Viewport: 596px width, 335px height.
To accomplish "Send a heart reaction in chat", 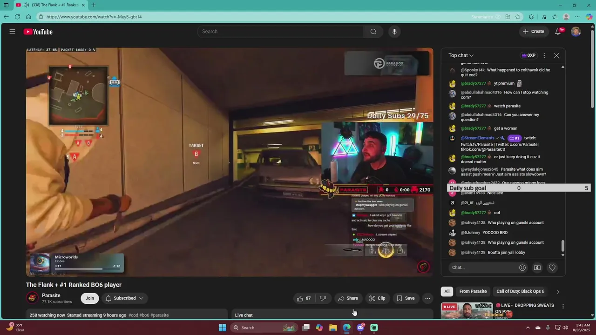I will 552,268.
